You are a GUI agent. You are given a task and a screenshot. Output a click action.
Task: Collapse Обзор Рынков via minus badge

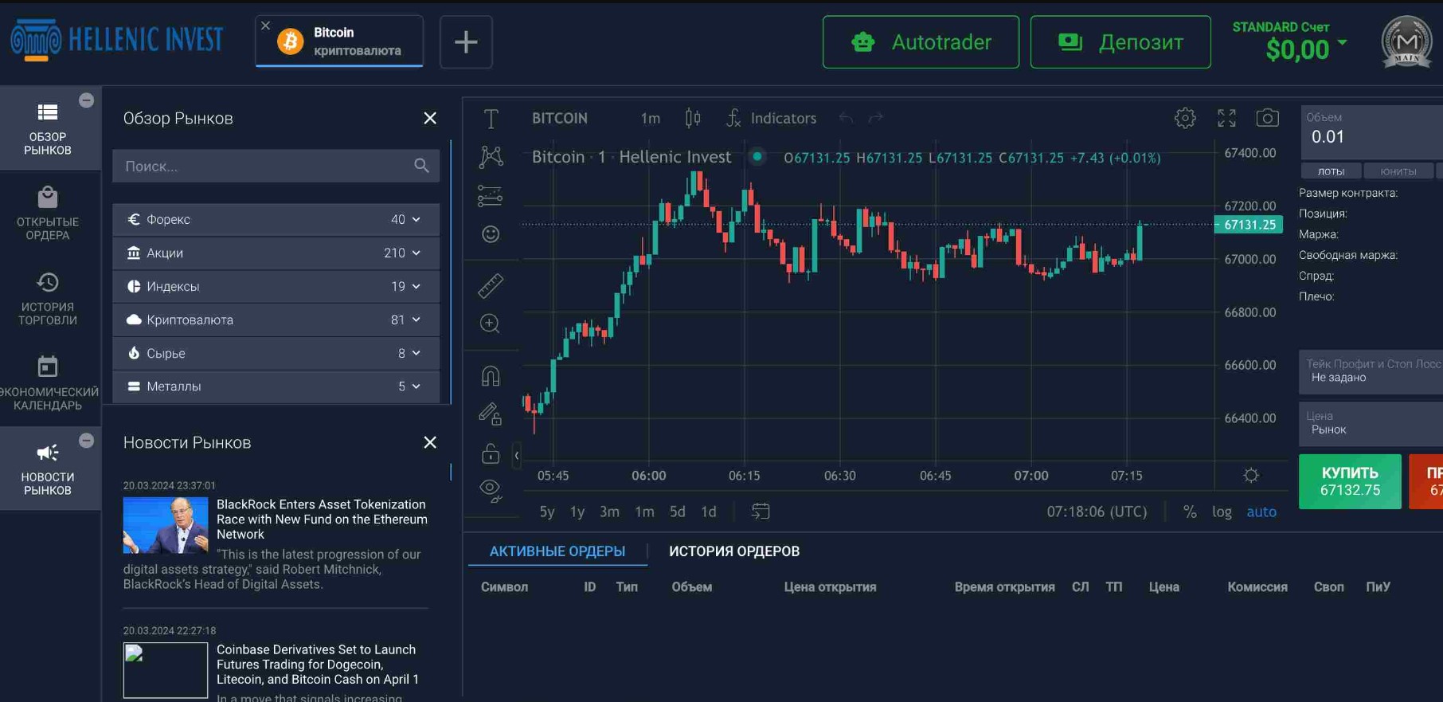click(87, 100)
